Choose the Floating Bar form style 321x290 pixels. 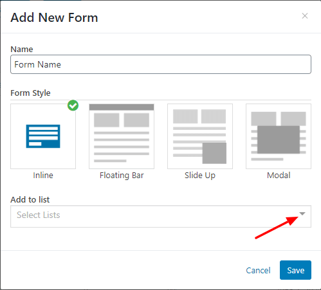pyautogui.click(x=122, y=136)
